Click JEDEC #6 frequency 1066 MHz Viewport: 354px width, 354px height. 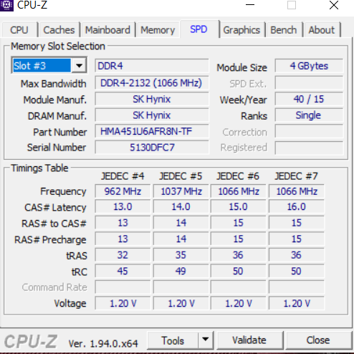tap(239, 191)
